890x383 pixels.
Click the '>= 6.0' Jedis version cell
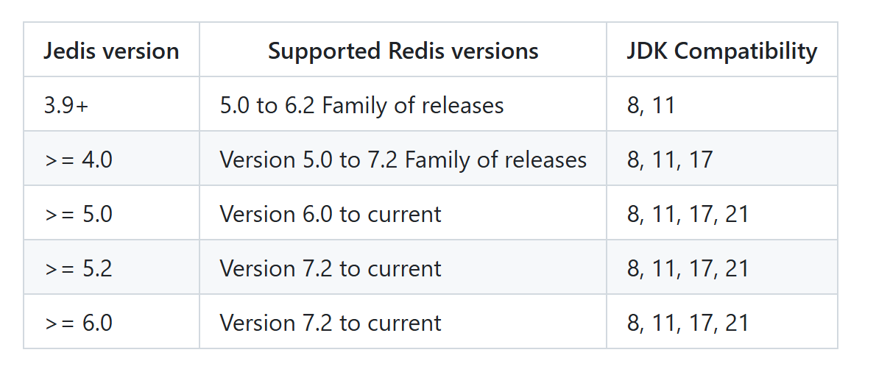(x=79, y=323)
